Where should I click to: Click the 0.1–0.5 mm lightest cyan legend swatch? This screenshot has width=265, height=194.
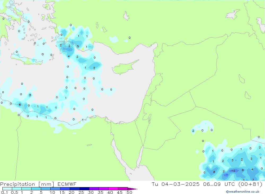(7, 189)
